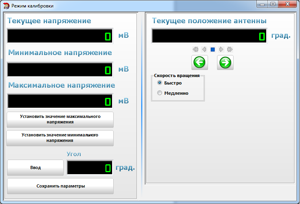Select the Быстро rotation speed option
300x204 pixels.
[x=169, y=83]
